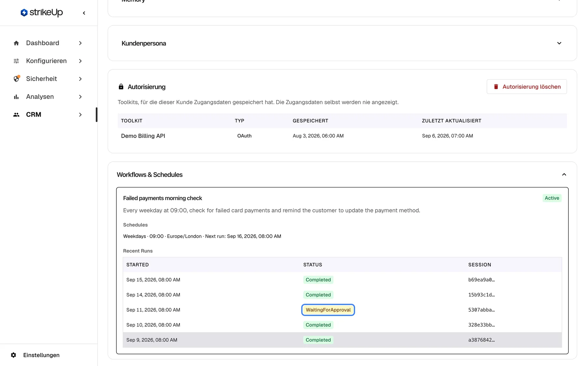Image resolution: width=587 pixels, height=366 pixels.
Task: Click the Sicherheit shield icon
Action: tap(16, 79)
